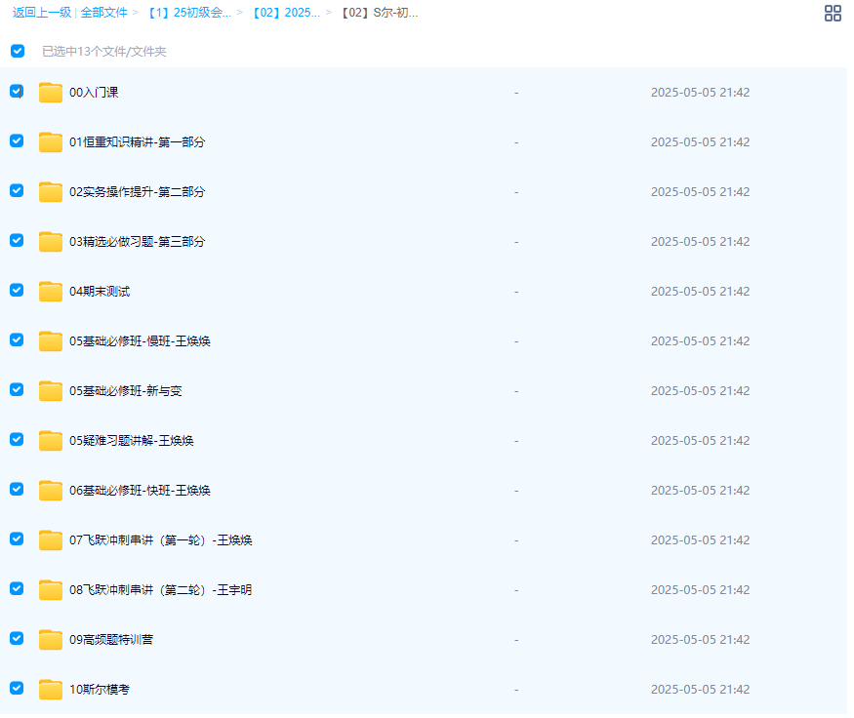Uncheck the 05疑难习题讲解-王焕焕 checkbox
Image resolution: width=854 pixels, height=718 pixels.
click(x=17, y=439)
